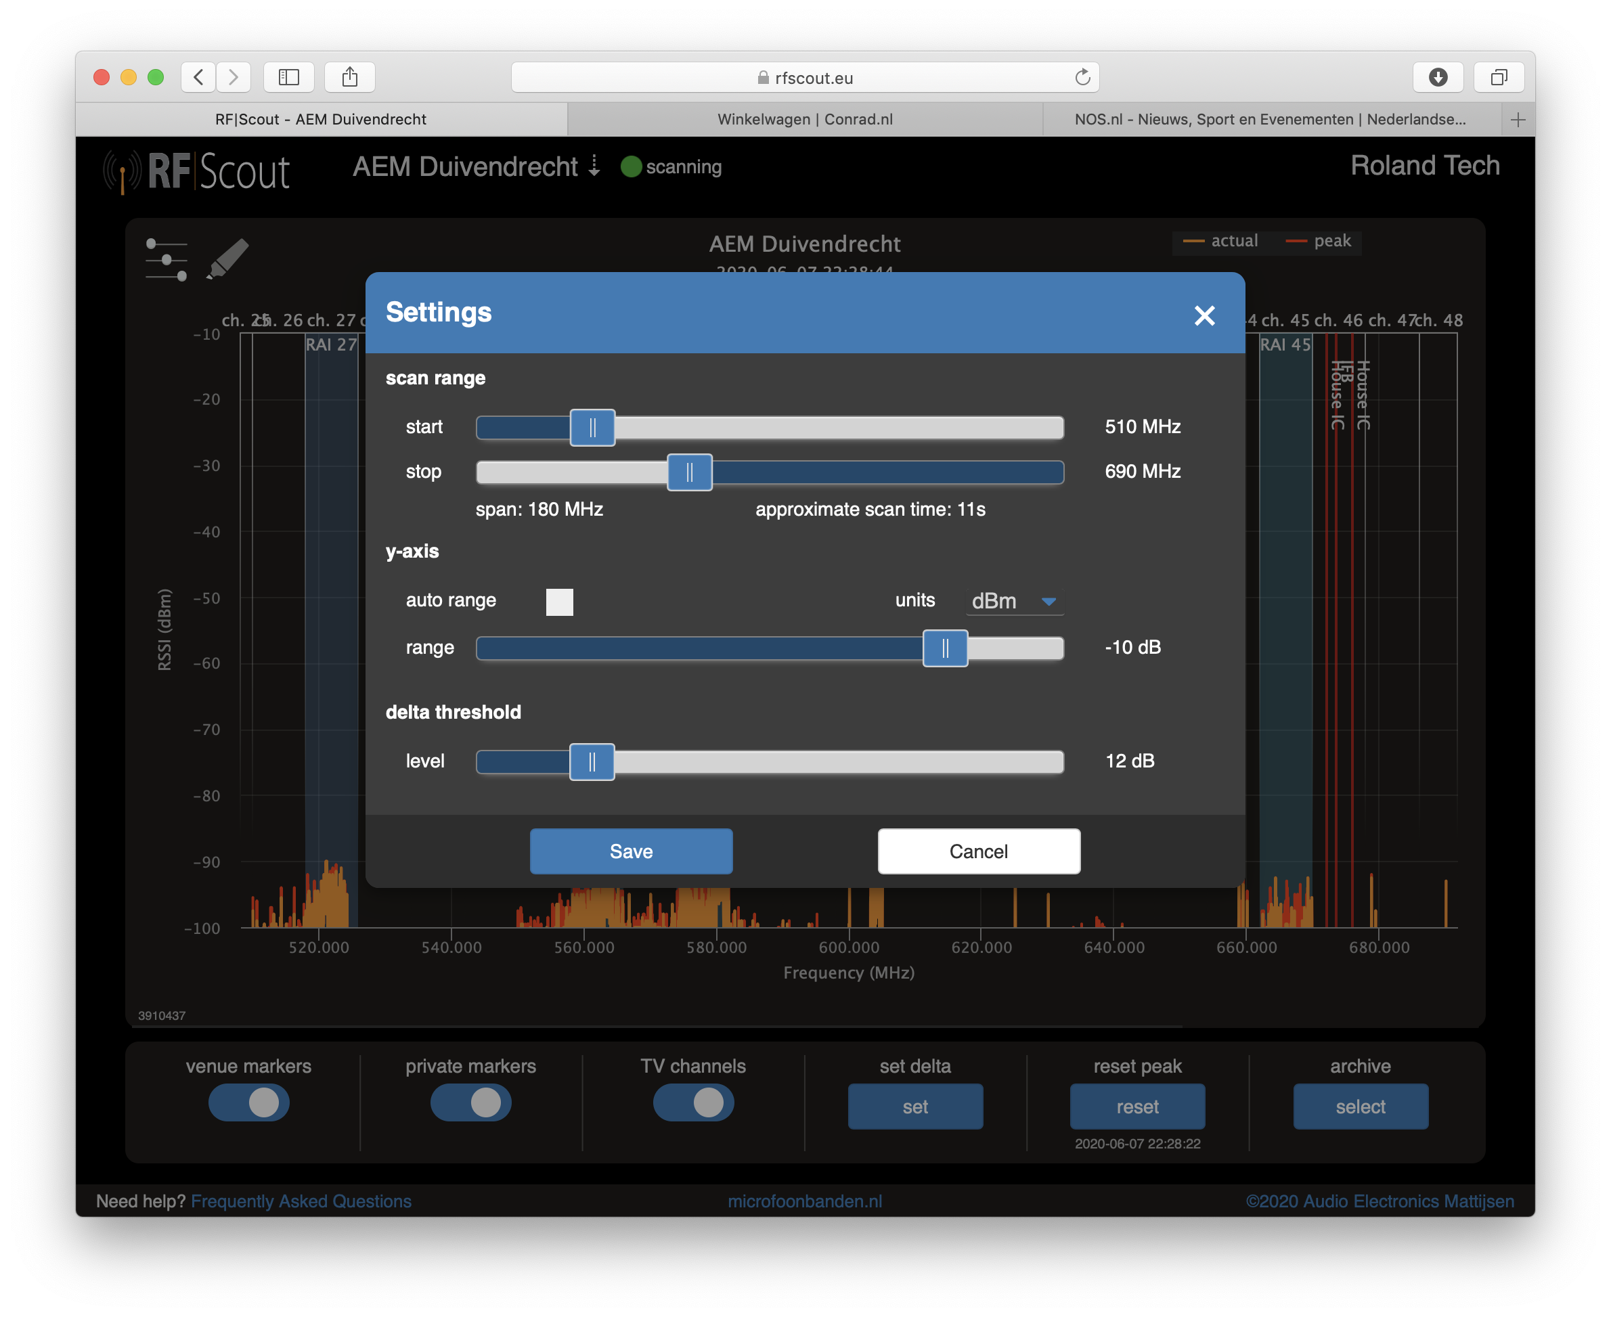Click the set delta button
1611x1317 pixels.
914,1106
